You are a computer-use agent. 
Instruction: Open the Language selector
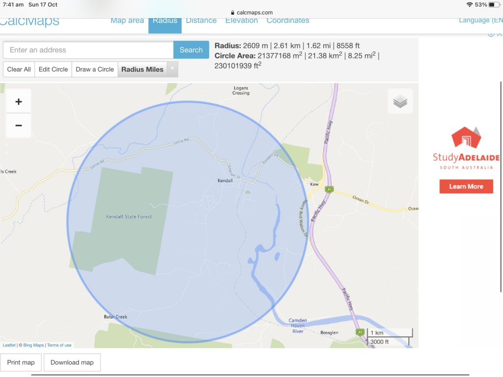tap(480, 20)
